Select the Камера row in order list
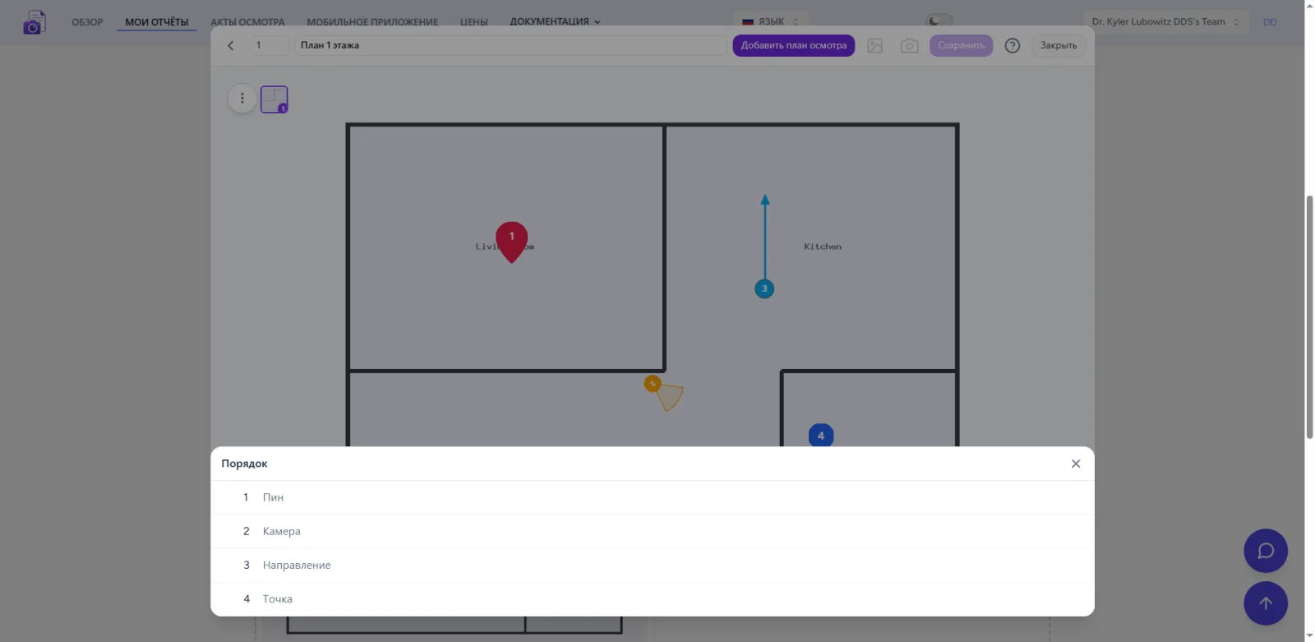This screenshot has height=642, width=1315. coord(653,531)
